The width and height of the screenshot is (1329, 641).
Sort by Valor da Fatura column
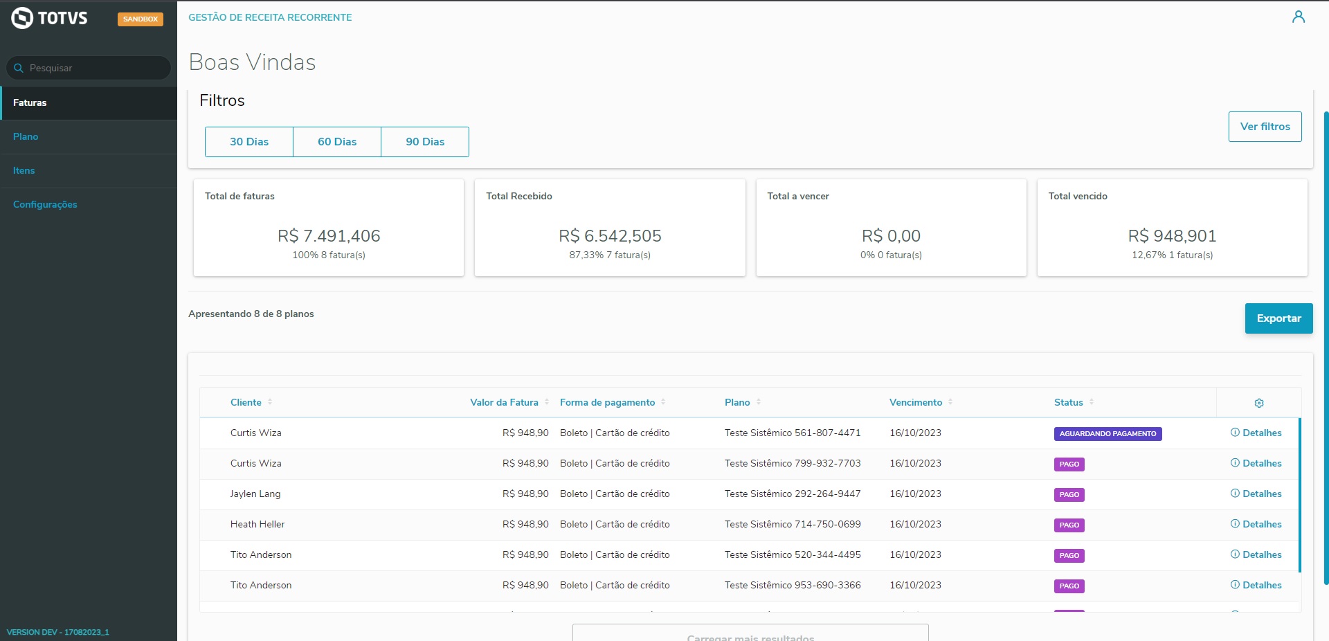(504, 402)
